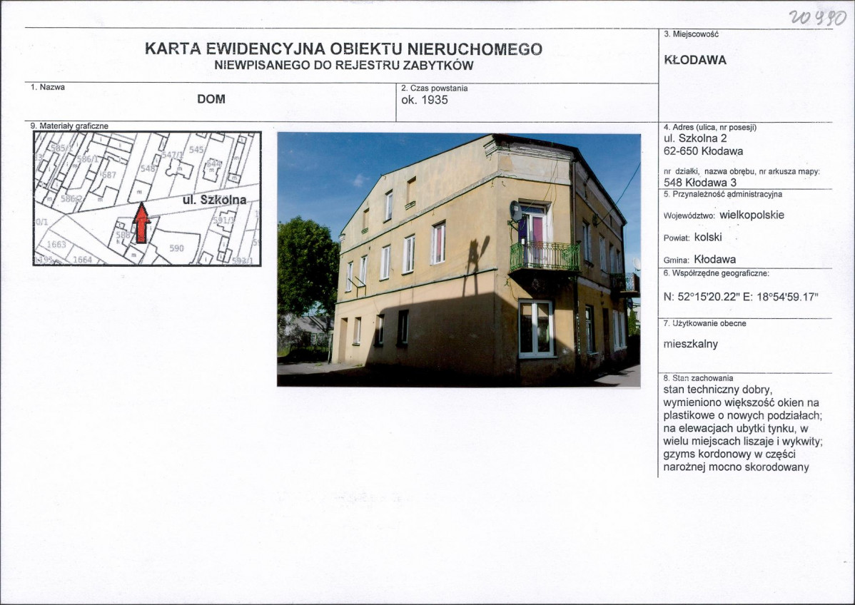Click the date value 'ok. 1935'

[x=424, y=100]
